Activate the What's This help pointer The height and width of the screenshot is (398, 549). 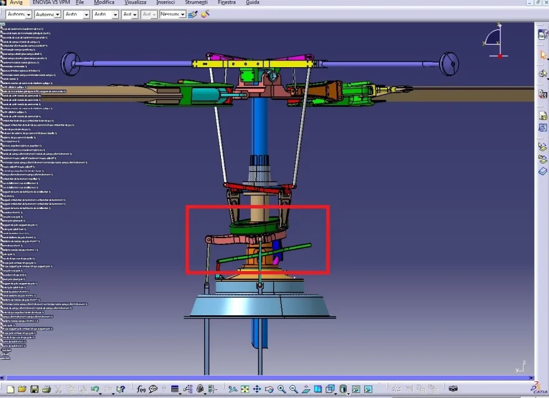121,389
